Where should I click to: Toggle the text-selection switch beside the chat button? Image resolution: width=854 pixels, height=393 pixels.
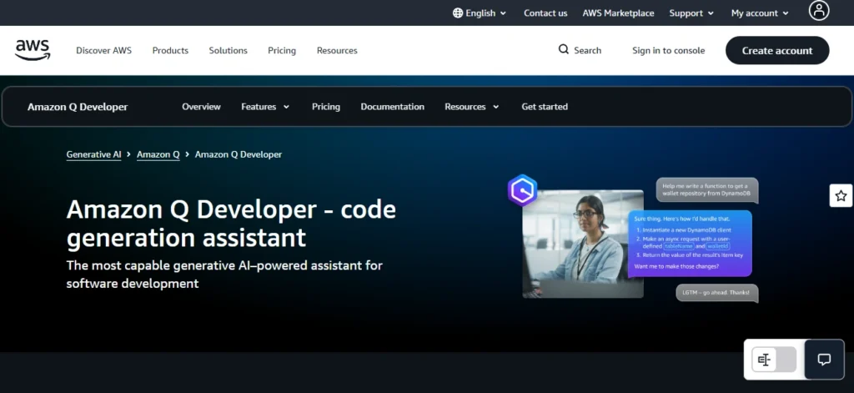pos(774,360)
